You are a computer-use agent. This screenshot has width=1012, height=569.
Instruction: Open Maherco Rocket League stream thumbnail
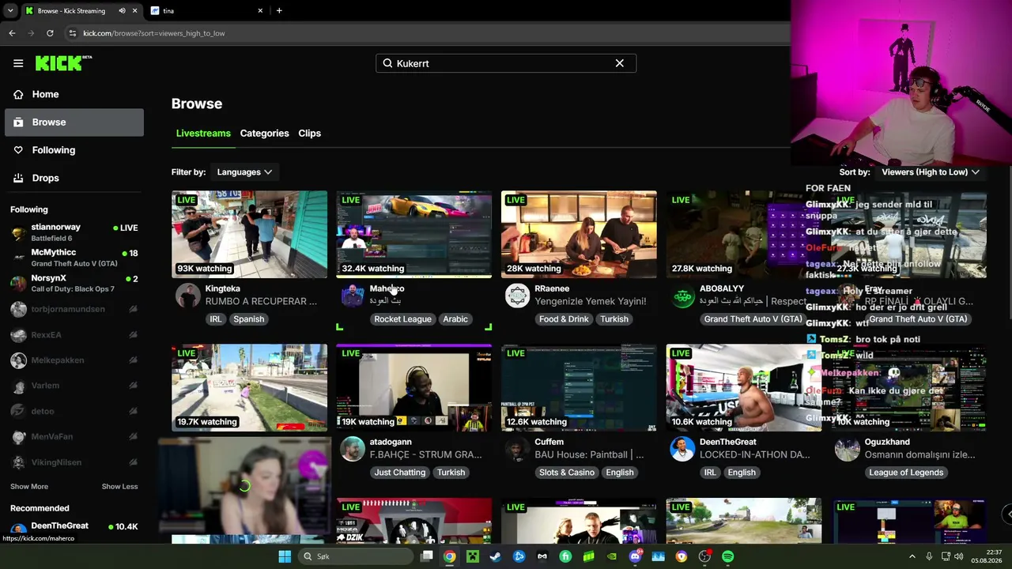[x=413, y=234]
